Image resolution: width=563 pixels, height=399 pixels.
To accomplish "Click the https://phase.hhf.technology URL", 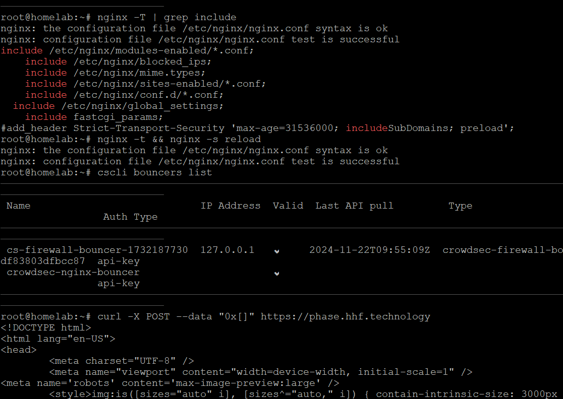I will 345,317.
